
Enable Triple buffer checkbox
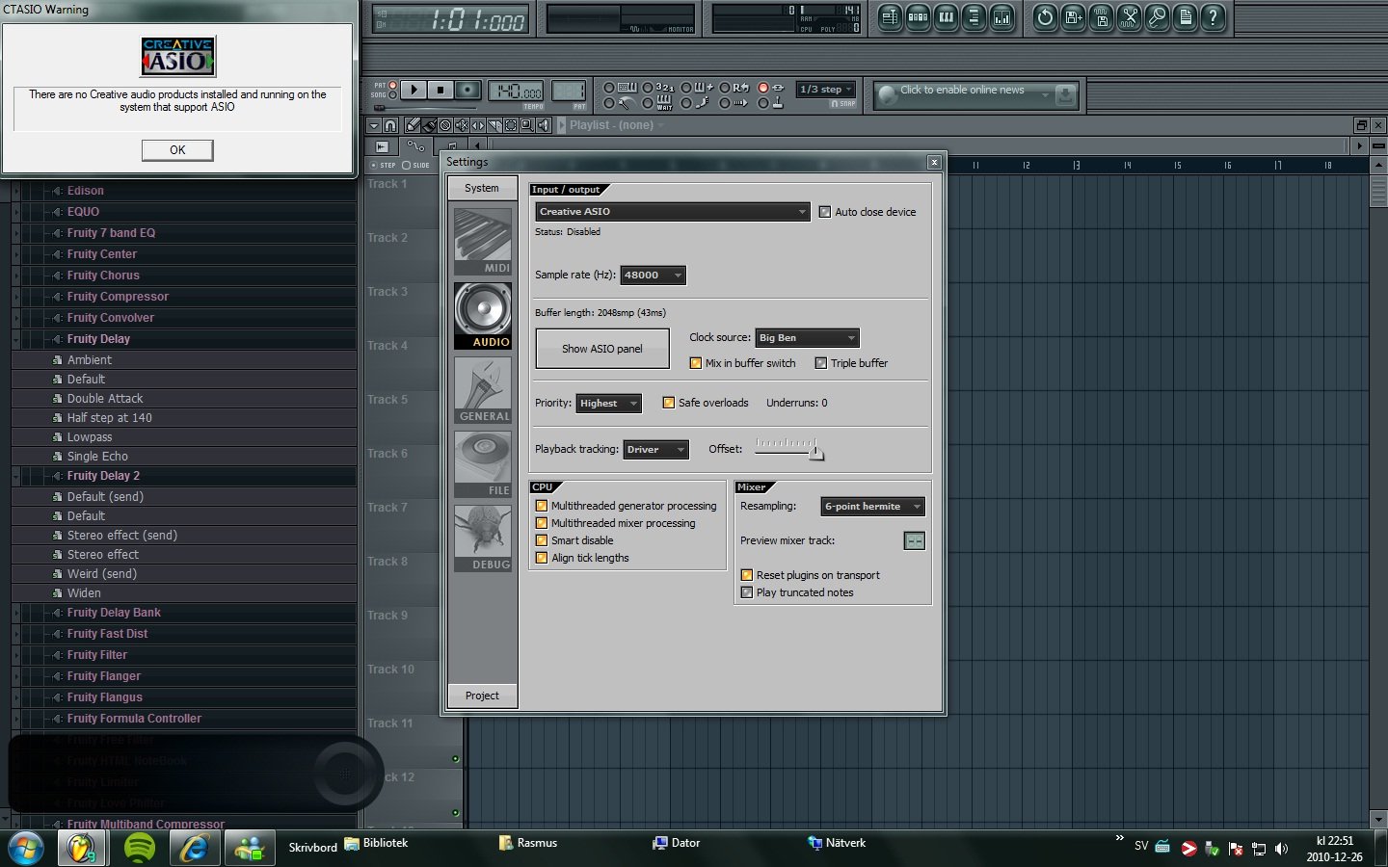[x=821, y=363]
